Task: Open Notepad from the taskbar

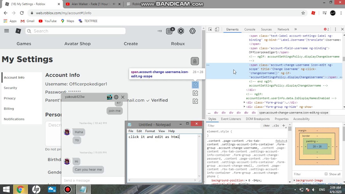Action: tap(83, 190)
